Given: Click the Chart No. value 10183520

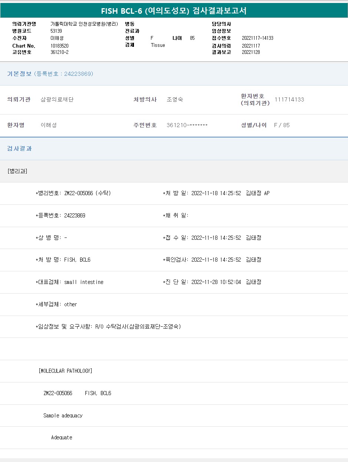Looking at the screenshot, I should pos(59,46).
